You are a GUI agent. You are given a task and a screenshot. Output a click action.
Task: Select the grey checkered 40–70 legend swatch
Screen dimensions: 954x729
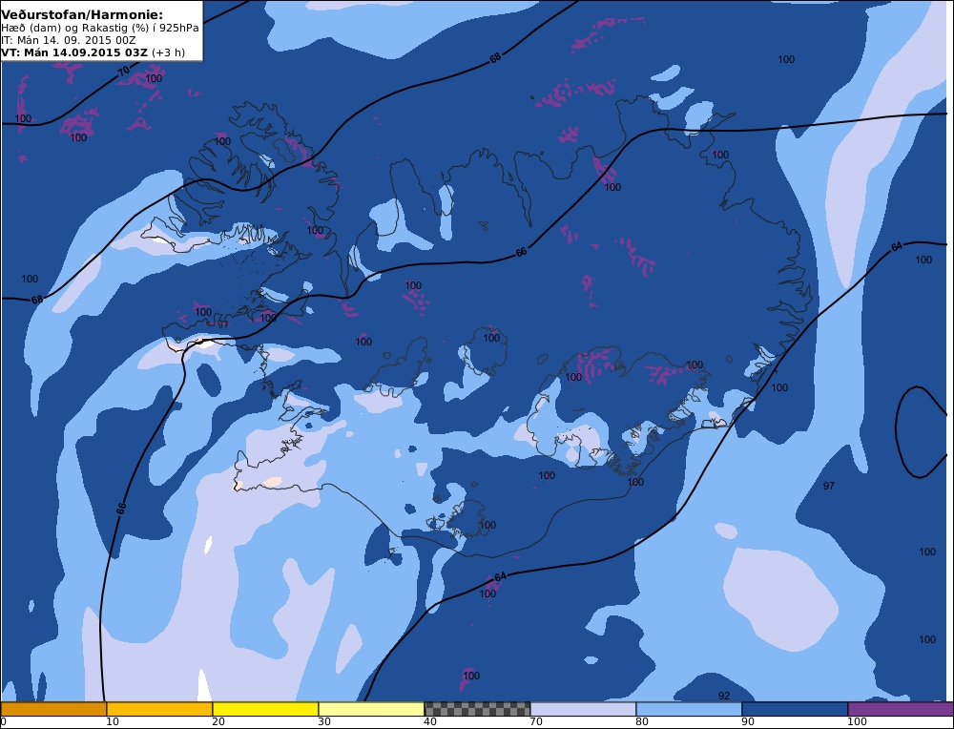477,709
